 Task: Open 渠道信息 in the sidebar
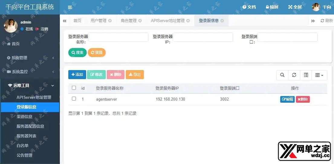(24, 117)
